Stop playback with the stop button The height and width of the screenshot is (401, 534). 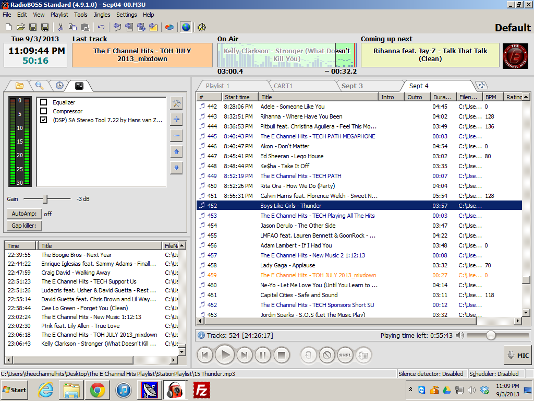click(x=281, y=355)
